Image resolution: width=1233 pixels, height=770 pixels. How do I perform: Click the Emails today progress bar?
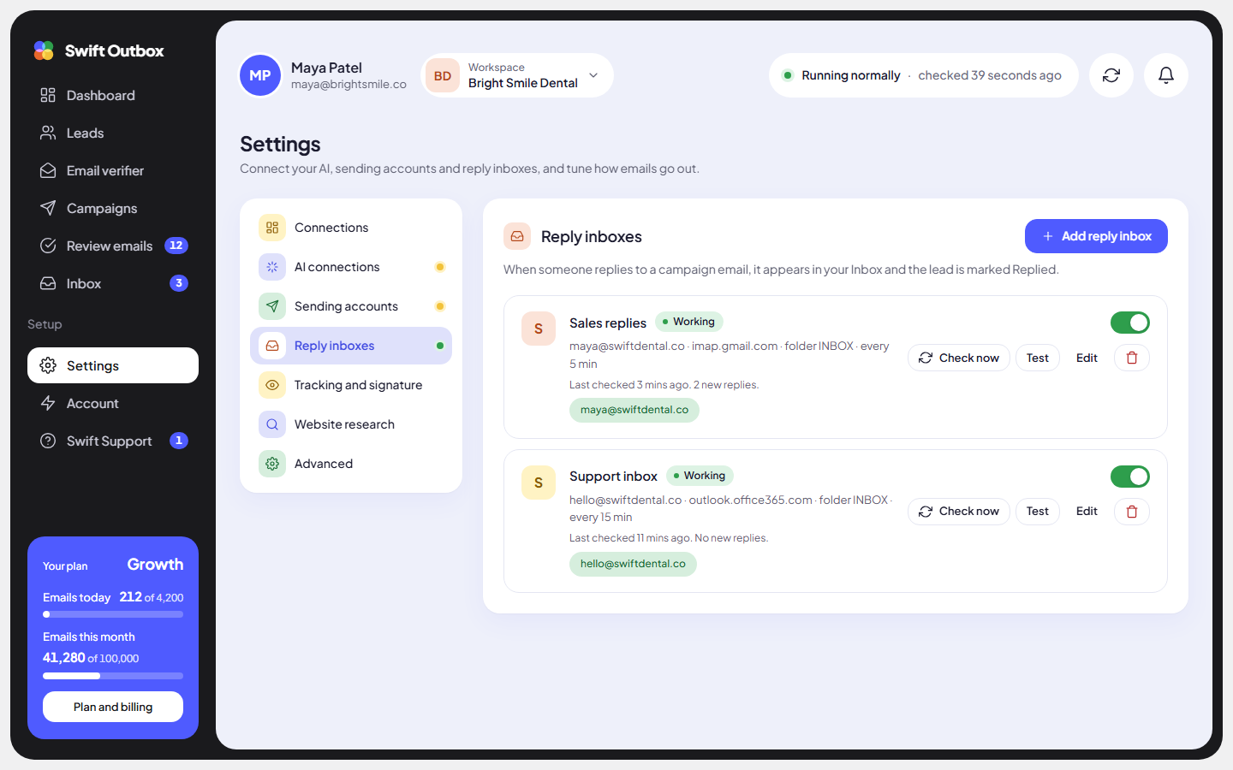click(x=113, y=614)
